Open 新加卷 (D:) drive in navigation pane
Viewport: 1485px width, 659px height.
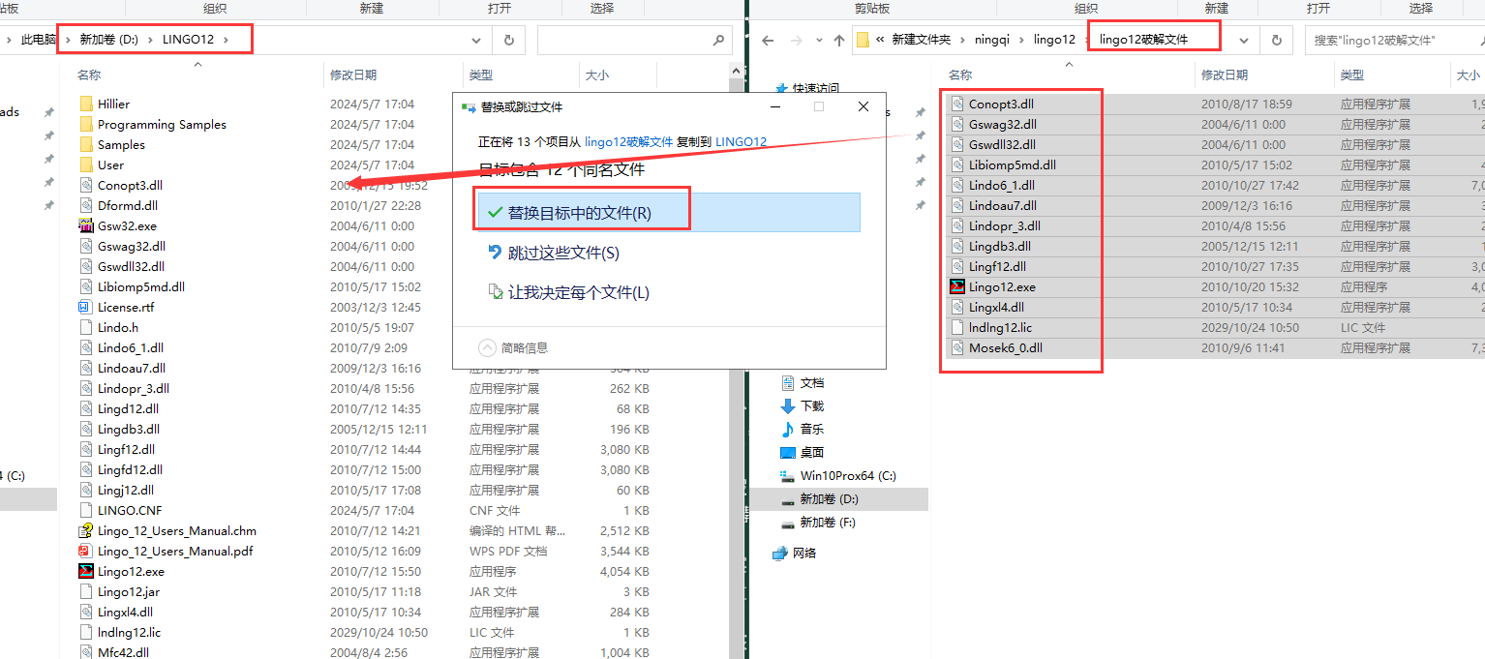click(x=829, y=498)
